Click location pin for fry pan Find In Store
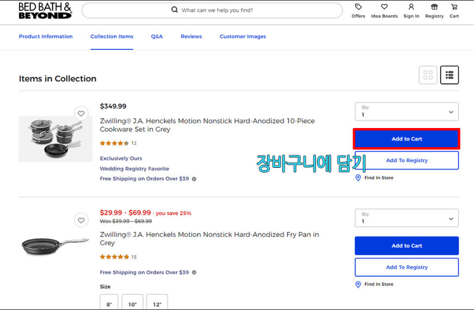 point(358,284)
